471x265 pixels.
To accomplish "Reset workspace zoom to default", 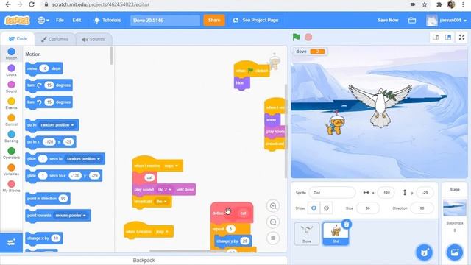I will tap(273, 239).
